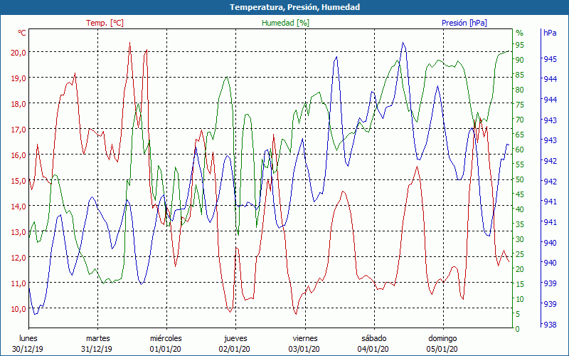
Task: Click the green "65" humidity axis value
Action: pyautogui.click(x=520, y=135)
